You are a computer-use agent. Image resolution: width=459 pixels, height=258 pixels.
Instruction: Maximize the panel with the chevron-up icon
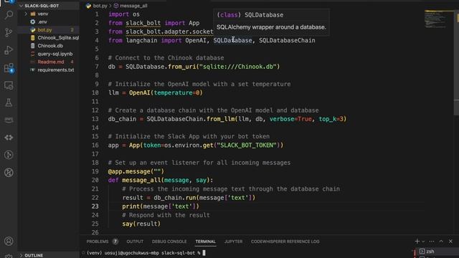click(441, 242)
